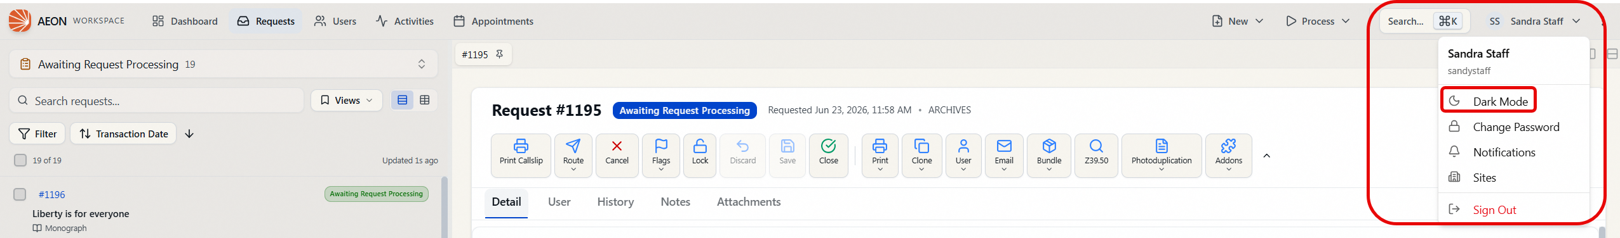Image resolution: width=1620 pixels, height=238 pixels.
Task: Click the Awaiting Request Processing status badge in header
Action: pos(685,110)
